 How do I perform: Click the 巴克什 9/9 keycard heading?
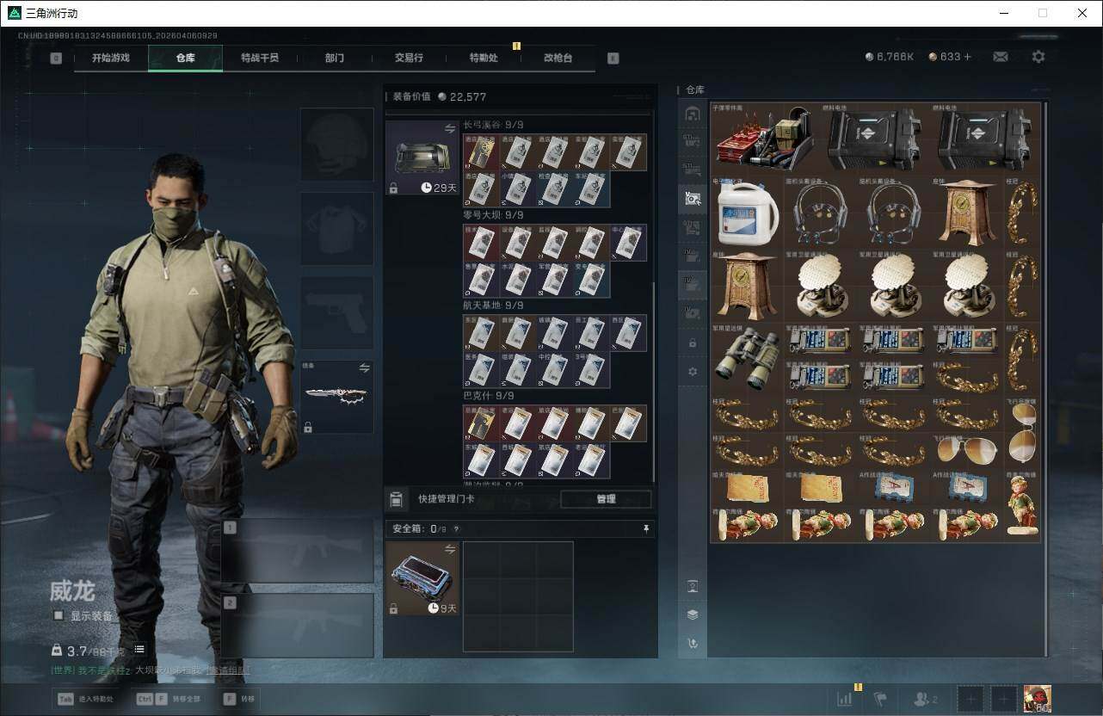[488, 396]
